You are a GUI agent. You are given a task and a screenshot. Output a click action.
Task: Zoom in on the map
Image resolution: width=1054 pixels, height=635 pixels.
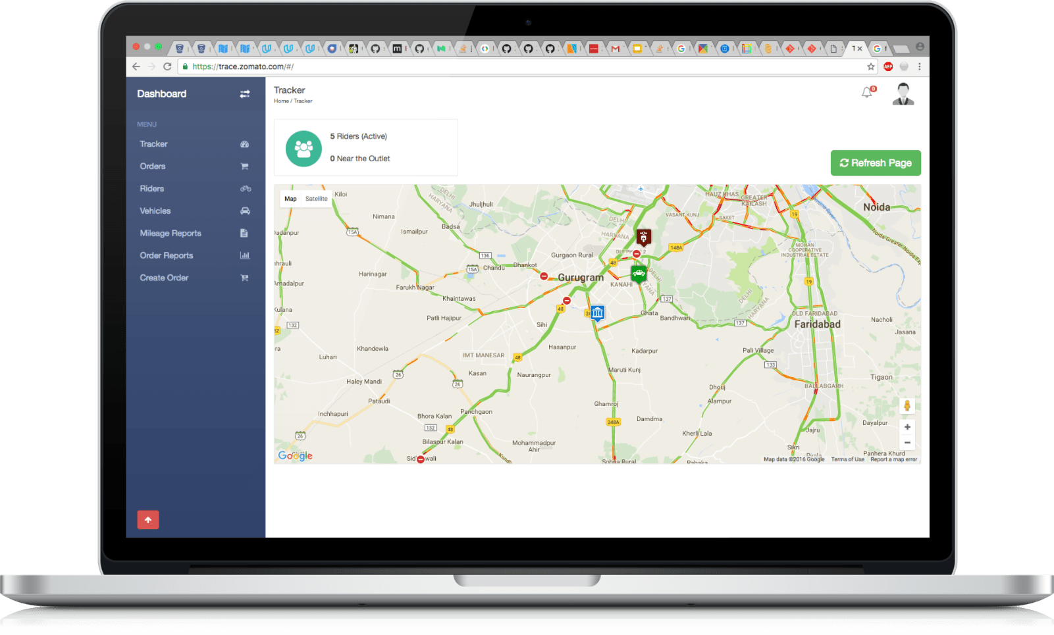(x=907, y=427)
